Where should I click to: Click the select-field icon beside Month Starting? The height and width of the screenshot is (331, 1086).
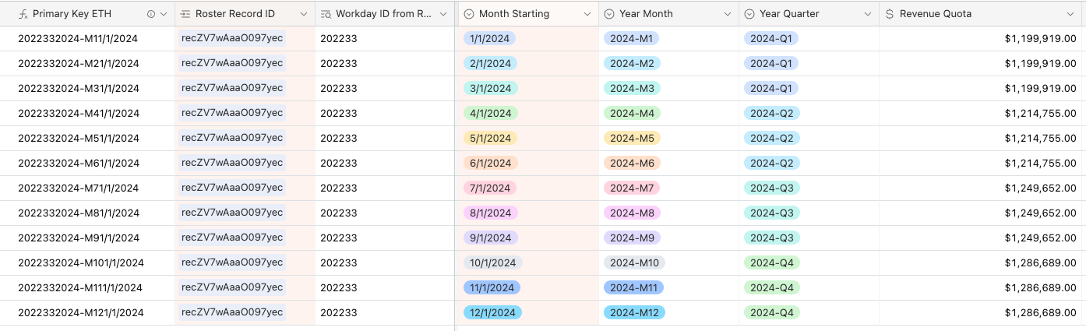click(x=469, y=14)
